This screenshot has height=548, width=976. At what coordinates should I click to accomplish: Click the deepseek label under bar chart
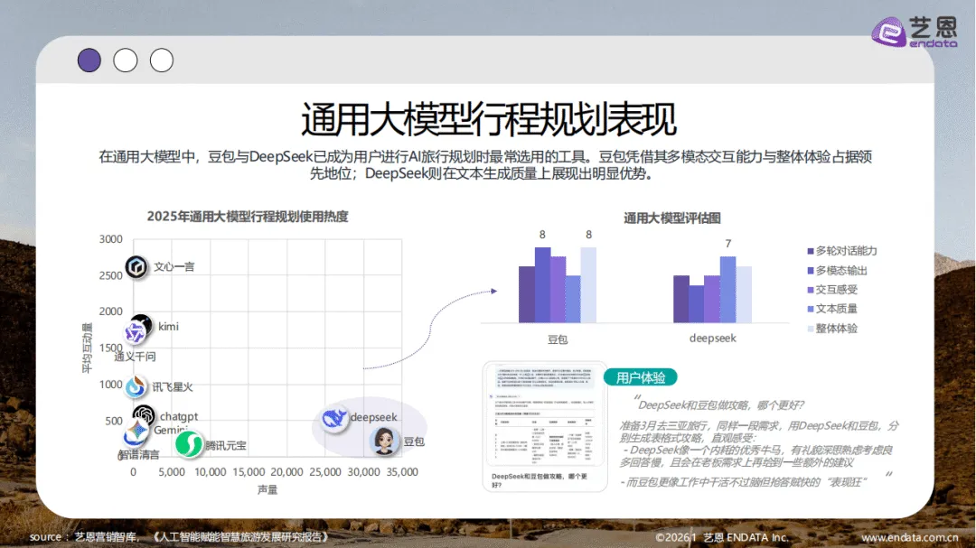pyautogui.click(x=713, y=339)
